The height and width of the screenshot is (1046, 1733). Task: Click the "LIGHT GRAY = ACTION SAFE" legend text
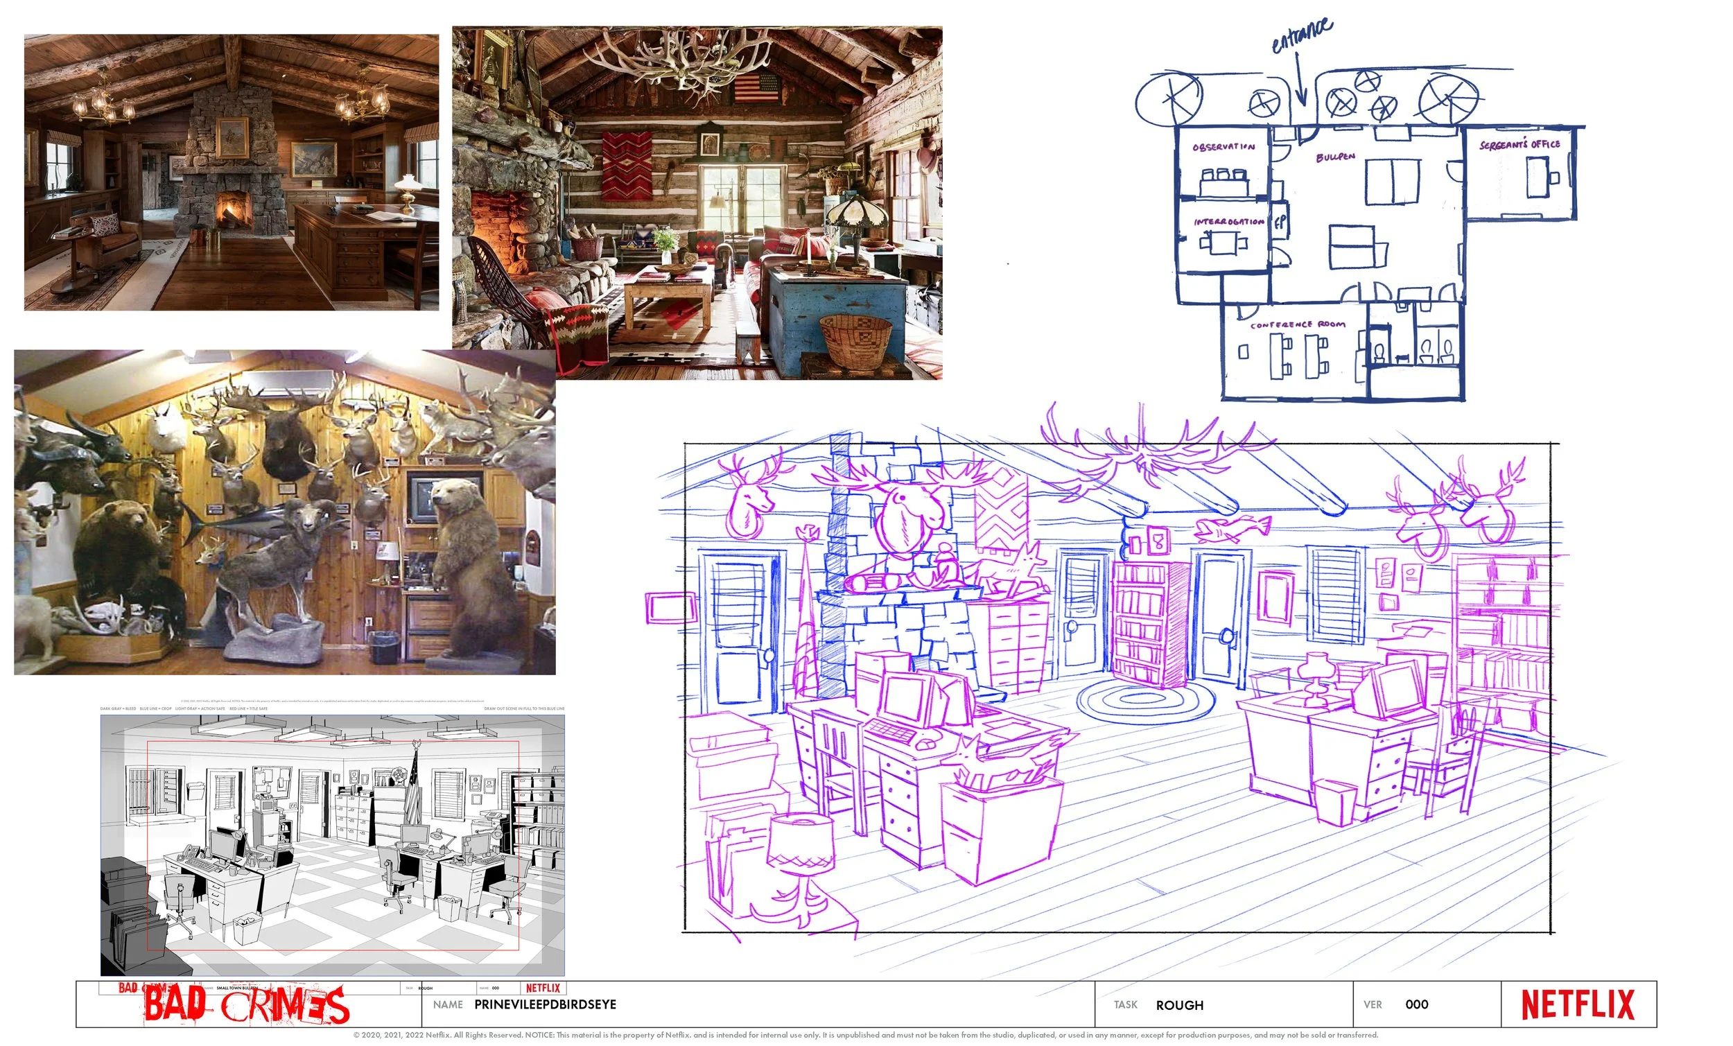click(x=200, y=708)
